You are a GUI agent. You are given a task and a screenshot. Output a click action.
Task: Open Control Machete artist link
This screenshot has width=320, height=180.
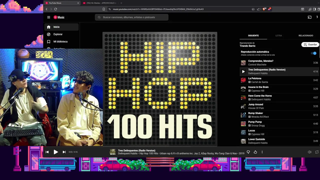click(257, 65)
